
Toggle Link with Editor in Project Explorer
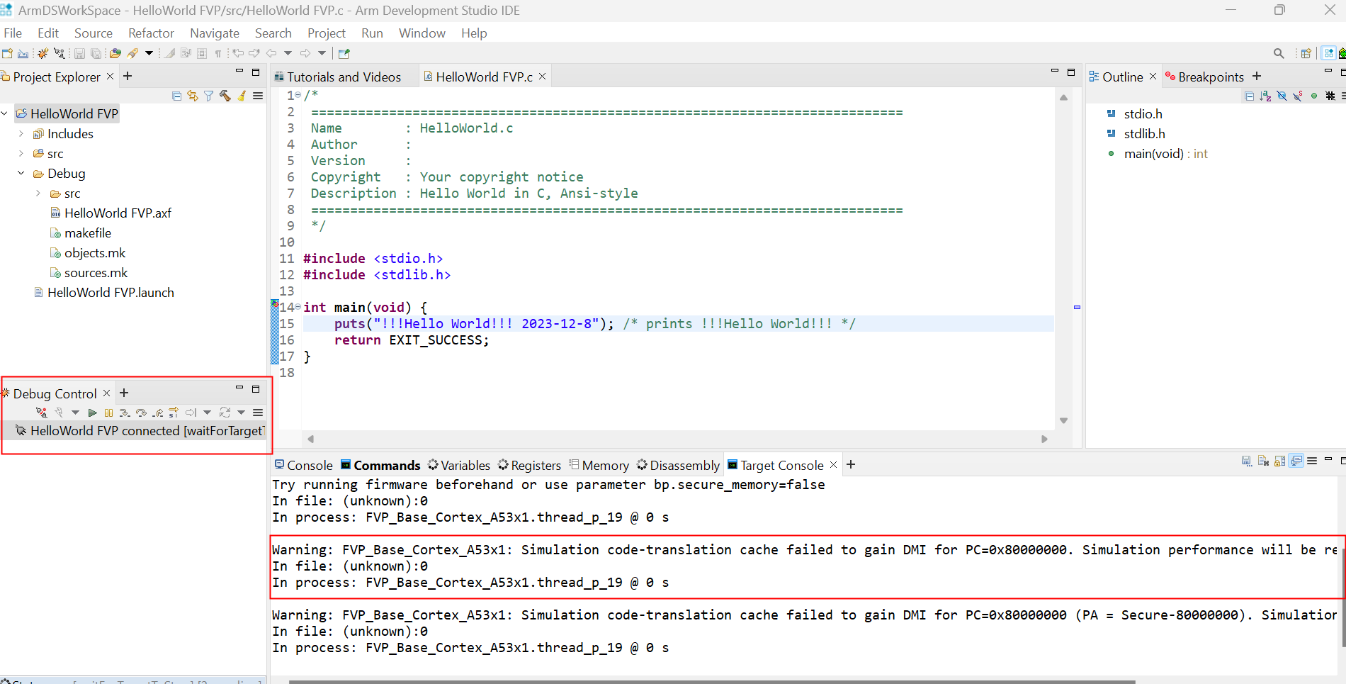[x=192, y=96]
